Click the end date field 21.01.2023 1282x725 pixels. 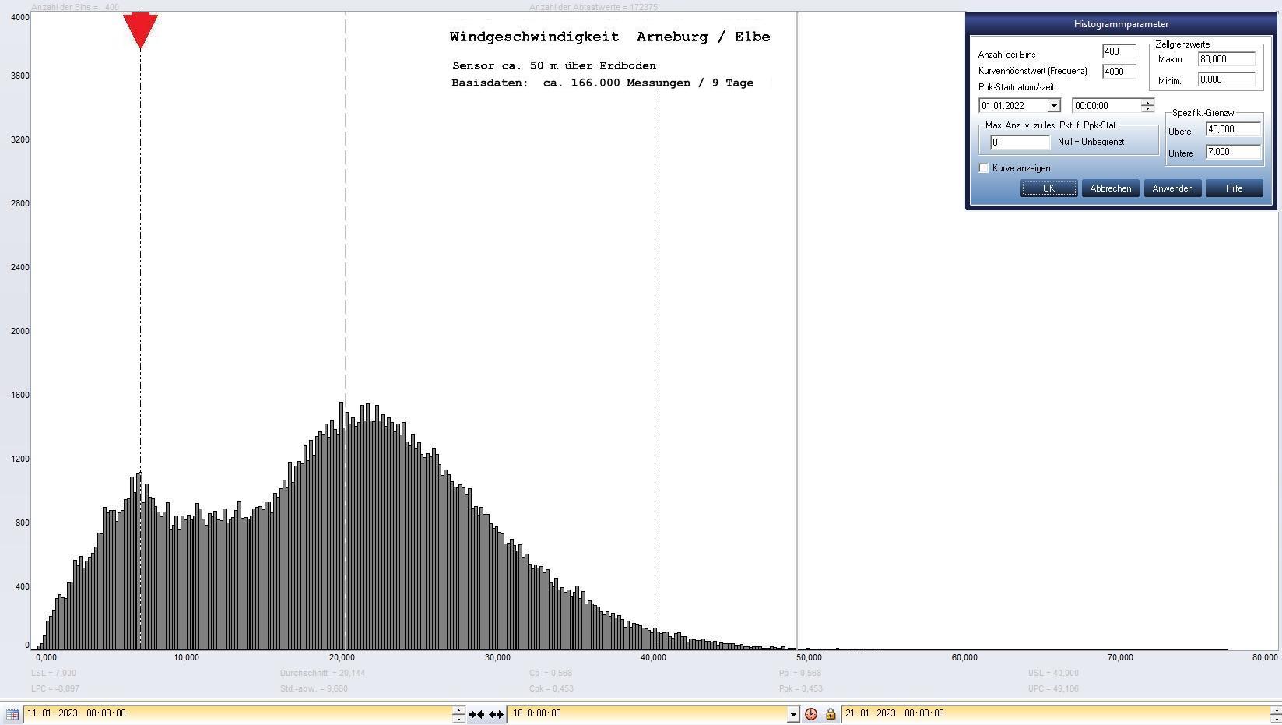(1055, 713)
